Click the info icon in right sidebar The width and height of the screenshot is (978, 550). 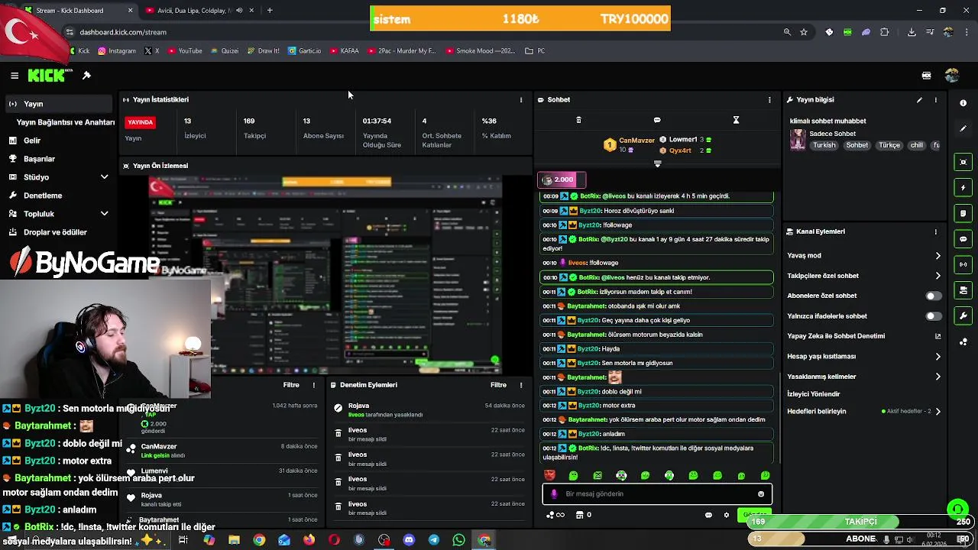point(963,103)
